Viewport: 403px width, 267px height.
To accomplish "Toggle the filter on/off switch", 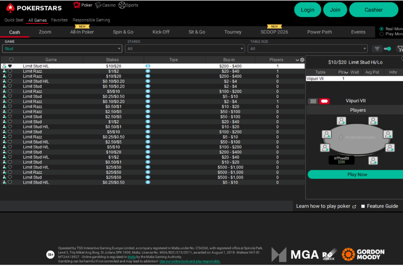I will tap(387, 49).
